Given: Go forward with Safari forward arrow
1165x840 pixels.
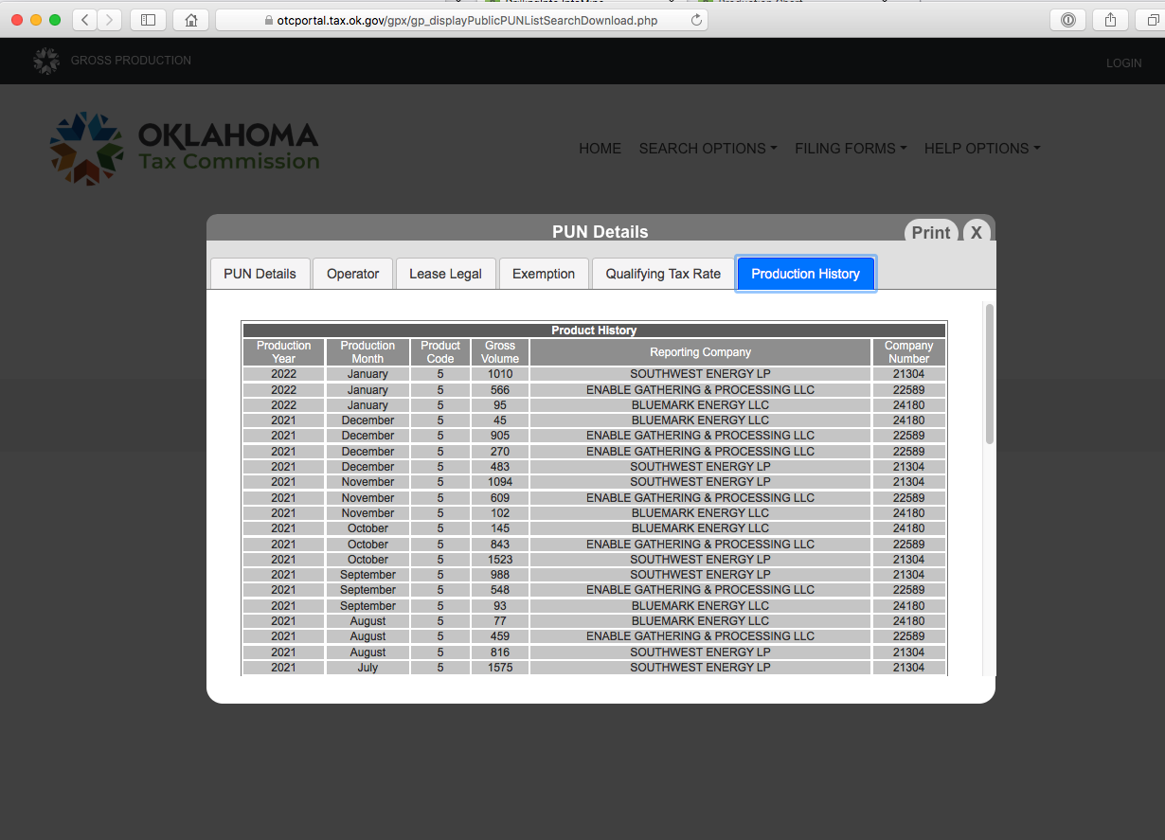Looking at the screenshot, I should [x=110, y=20].
